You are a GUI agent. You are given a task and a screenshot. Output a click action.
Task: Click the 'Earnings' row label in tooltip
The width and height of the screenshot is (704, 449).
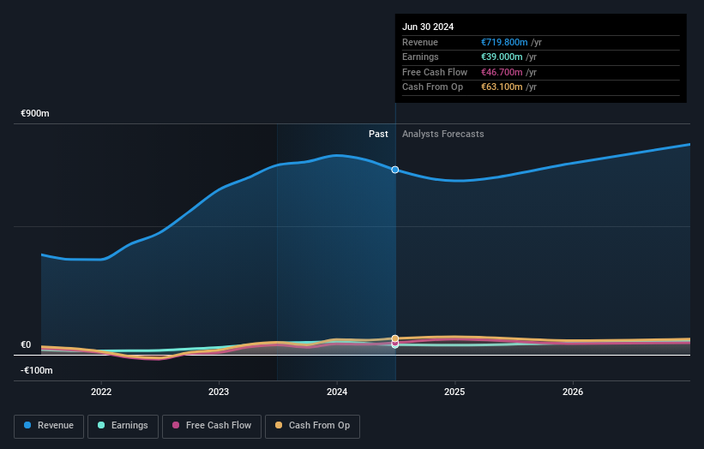[420, 57]
